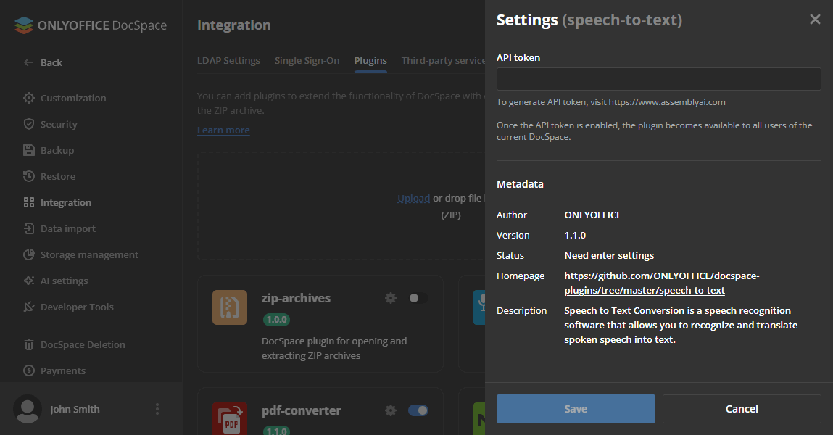Open the Security settings section
Screen dimensions: 833x435
tap(59, 124)
